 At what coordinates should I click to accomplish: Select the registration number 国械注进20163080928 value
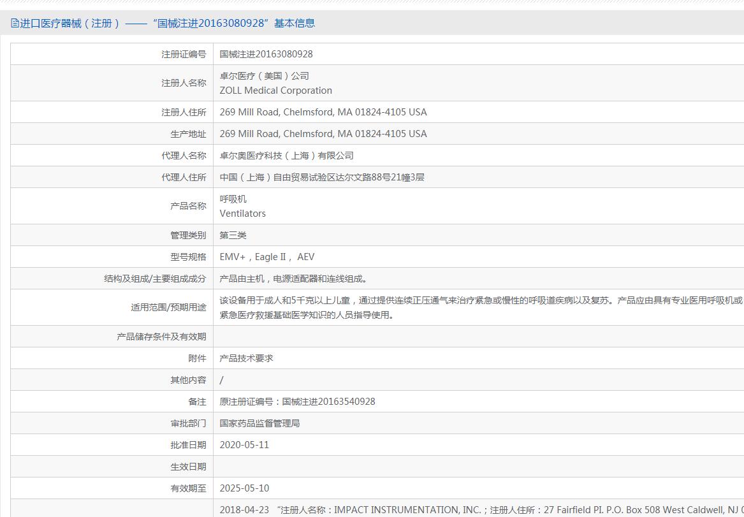click(x=266, y=54)
